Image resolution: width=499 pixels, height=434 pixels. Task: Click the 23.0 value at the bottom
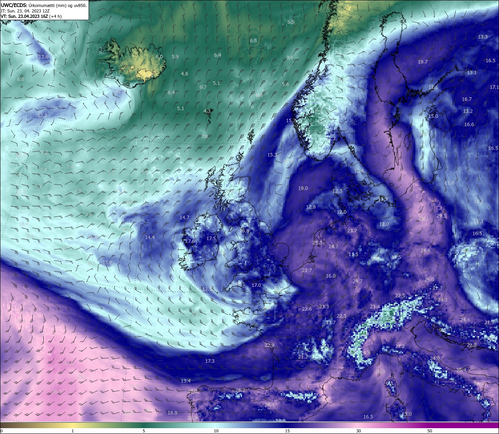click(407, 414)
